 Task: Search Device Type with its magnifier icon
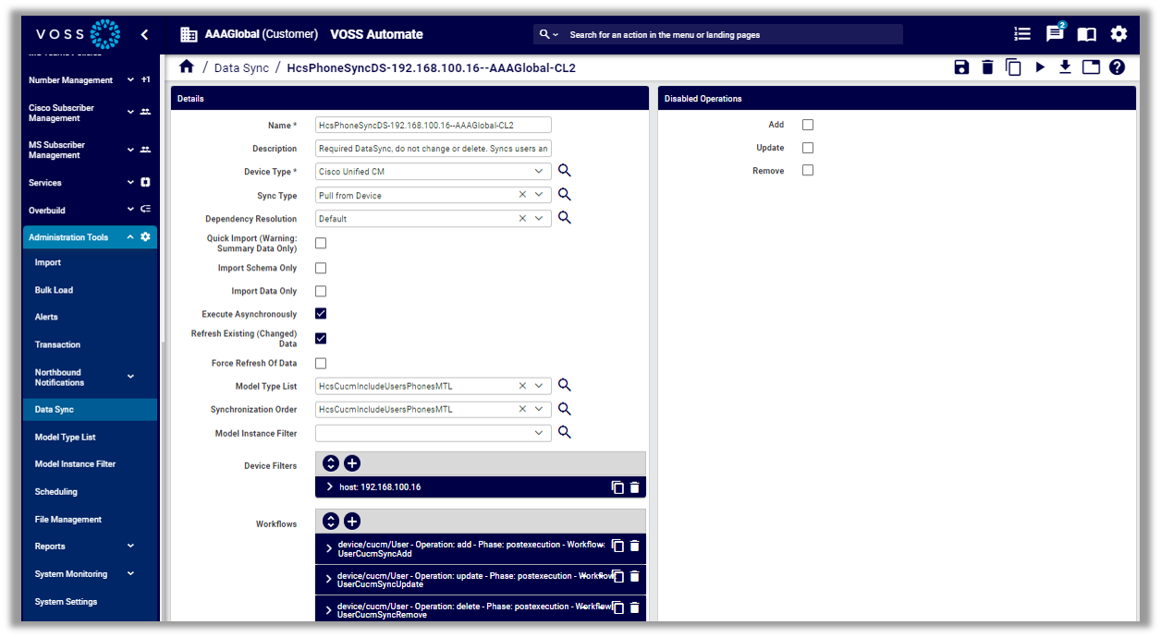[x=564, y=171]
